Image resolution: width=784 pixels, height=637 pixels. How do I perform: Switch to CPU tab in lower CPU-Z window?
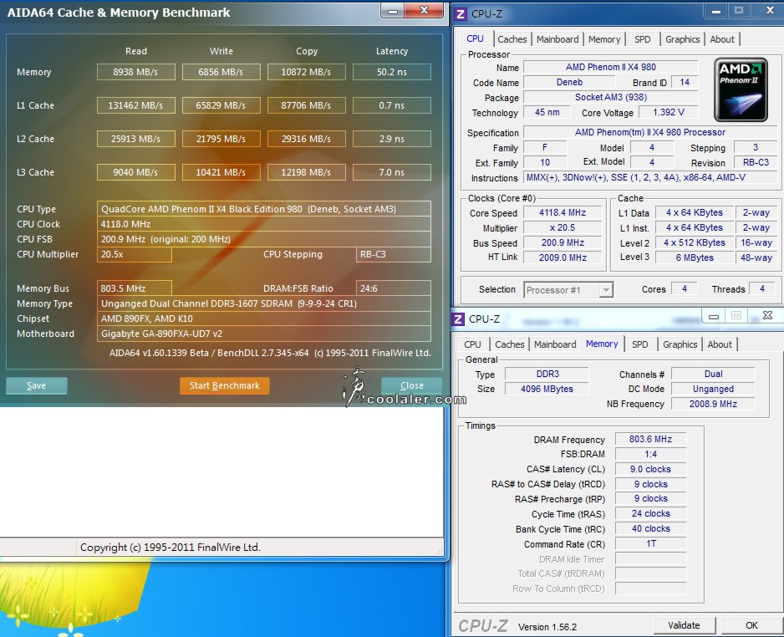[x=472, y=344]
